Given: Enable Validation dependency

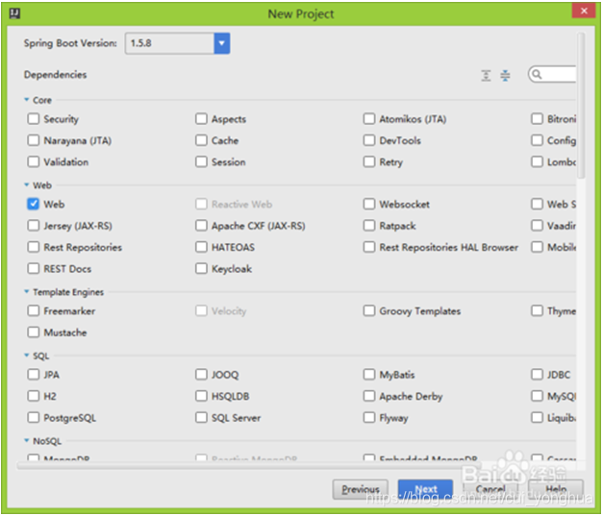Looking at the screenshot, I should point(34,161).
